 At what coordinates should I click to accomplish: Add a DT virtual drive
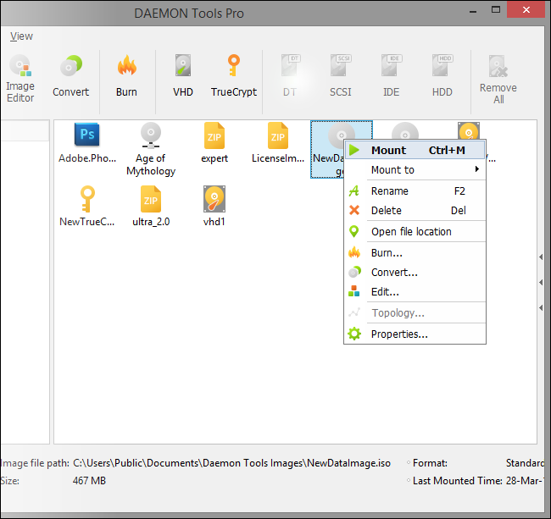tap(290, 76)
